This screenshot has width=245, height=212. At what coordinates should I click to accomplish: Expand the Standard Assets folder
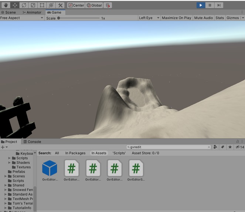tap(6, 194)
